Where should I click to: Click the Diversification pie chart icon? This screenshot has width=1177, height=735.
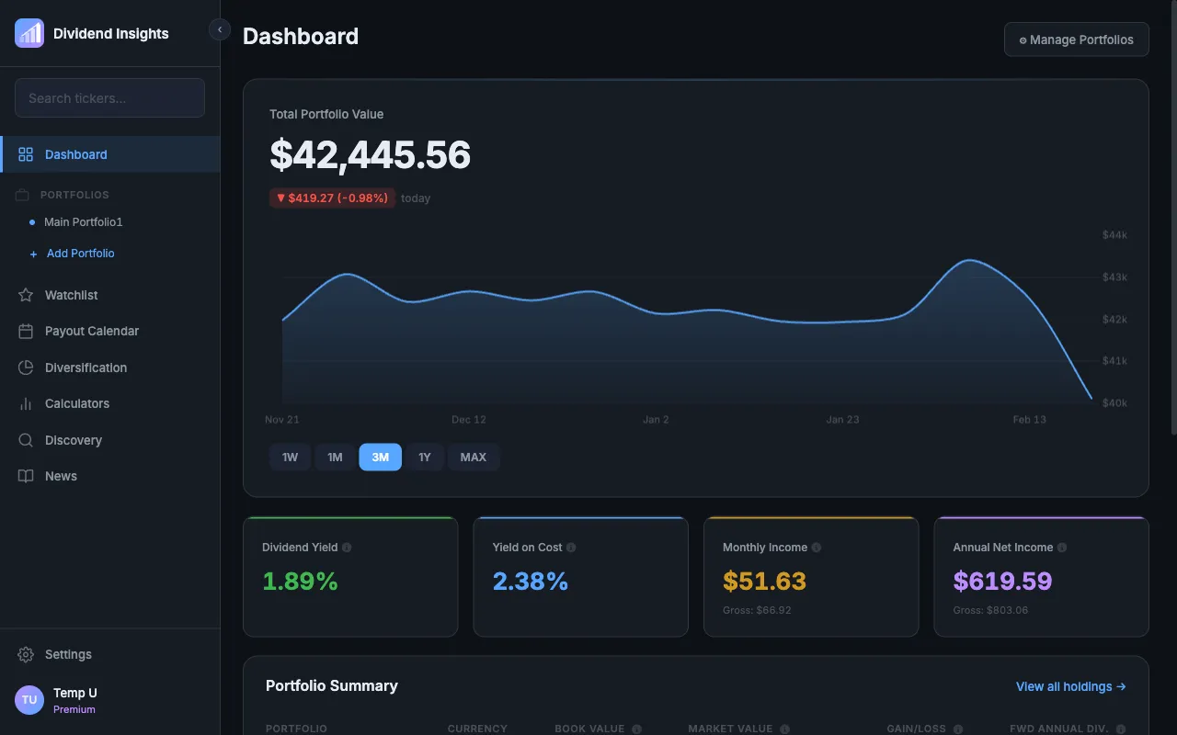pos(26,367)
